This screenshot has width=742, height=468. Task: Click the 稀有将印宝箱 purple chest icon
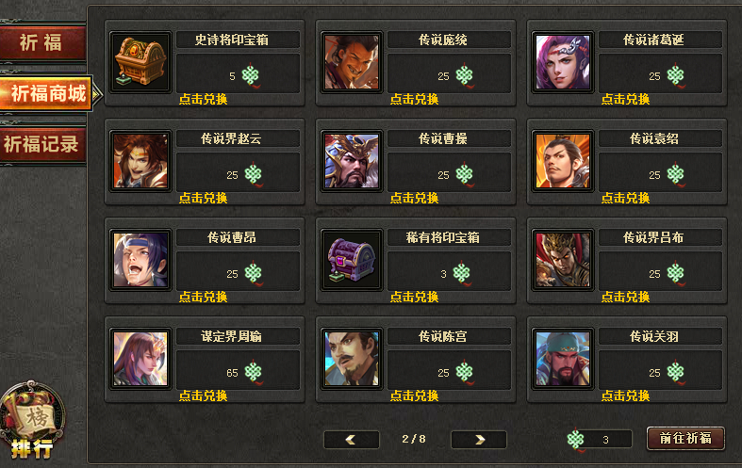pyautogui.click(x=352, y=260)
